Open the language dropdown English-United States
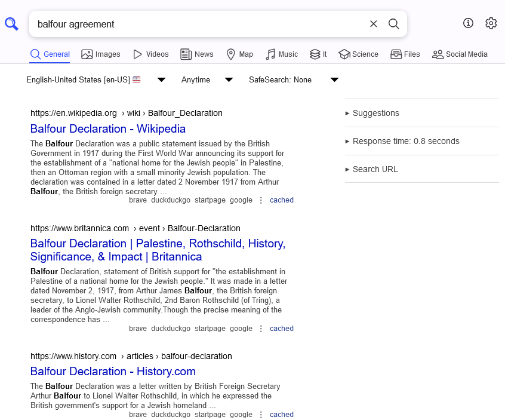Viewport: 505px width, 420px height. (x=96, y=79)
